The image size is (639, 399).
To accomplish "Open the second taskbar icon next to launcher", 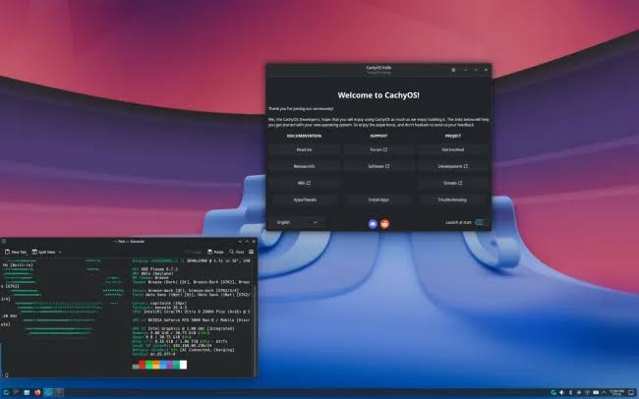I will (x=16, y=392).
